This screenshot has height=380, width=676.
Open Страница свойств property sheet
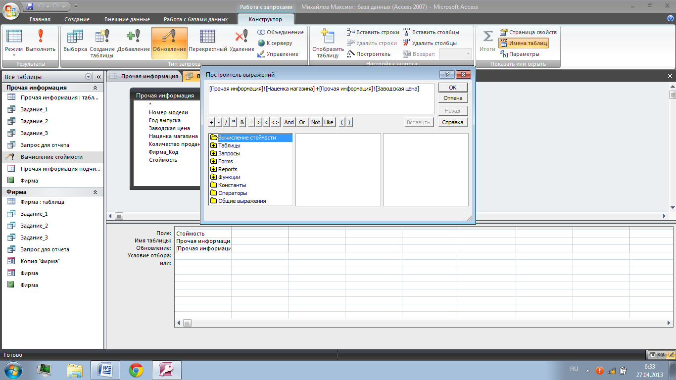528,32
